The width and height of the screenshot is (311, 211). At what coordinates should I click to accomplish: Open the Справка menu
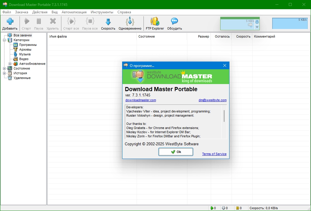(x=124, y=12)
